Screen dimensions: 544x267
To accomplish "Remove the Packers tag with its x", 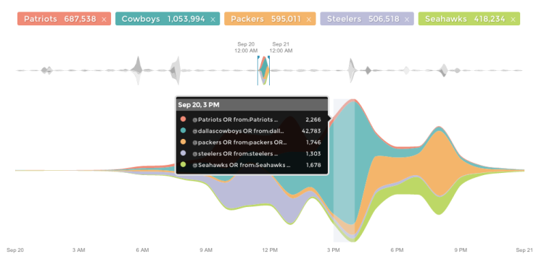I will click(309, 20).
